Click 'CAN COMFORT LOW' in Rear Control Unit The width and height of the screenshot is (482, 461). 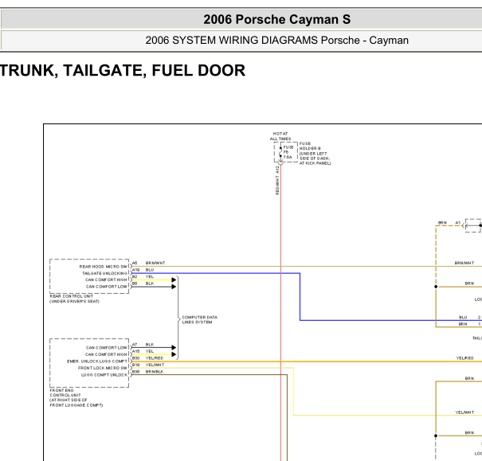tap(107, 287)
